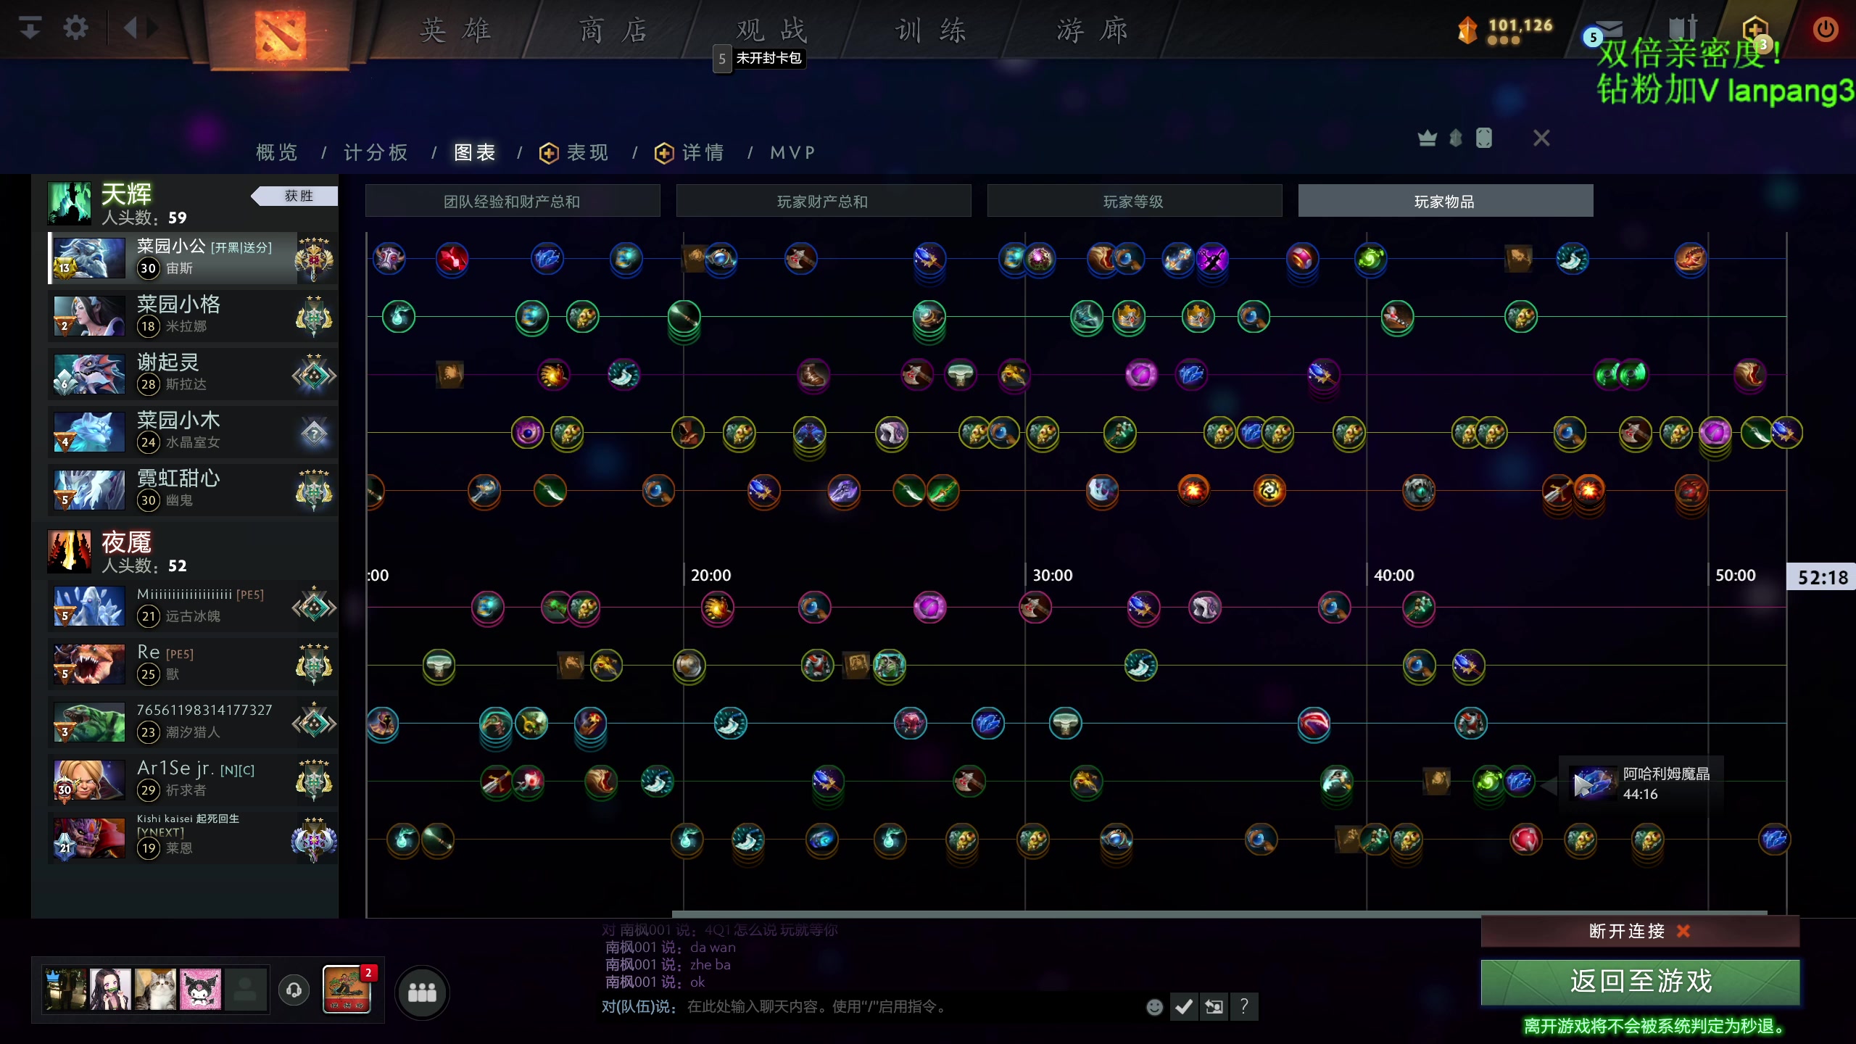1856x1044 pixels.
Task: Open the 观战 watch menu
Action: coord(771,30)
